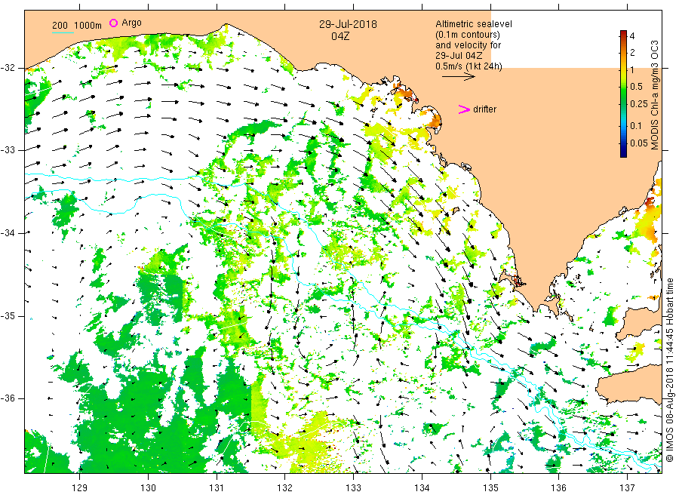
Task: Click the '200 1000m' depth contour label
Action: click(x=77, y=26)
